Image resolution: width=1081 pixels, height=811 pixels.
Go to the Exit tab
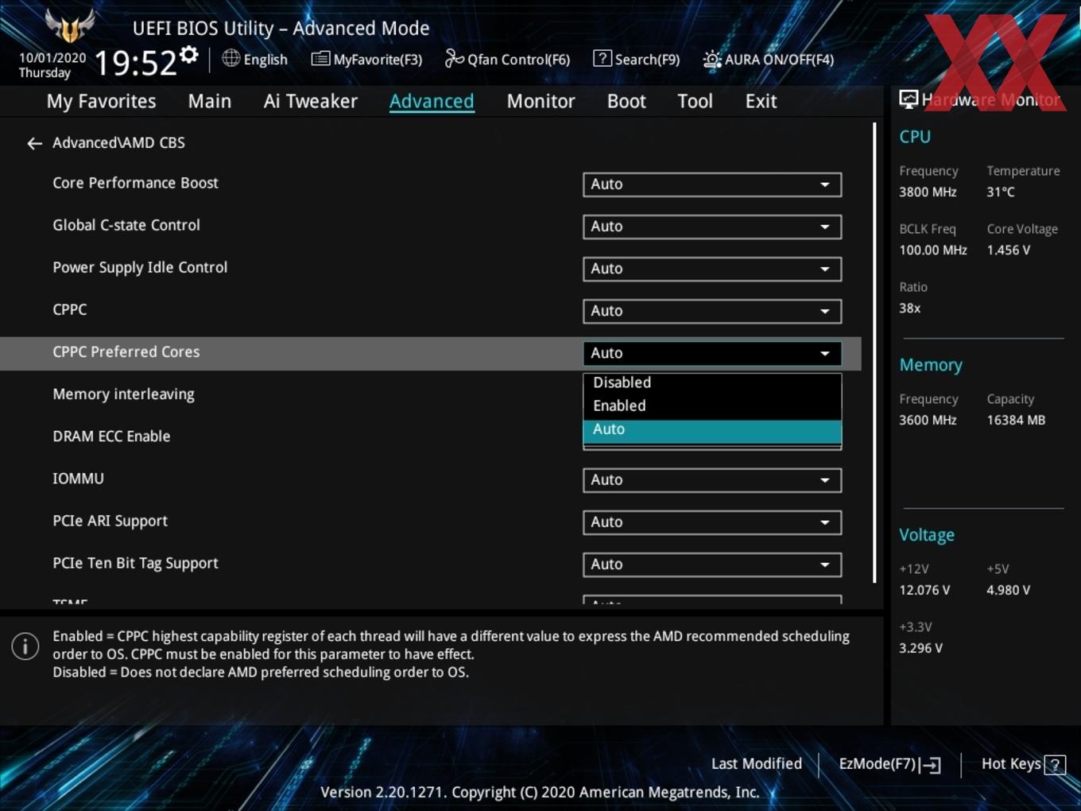tap(761, 101)
